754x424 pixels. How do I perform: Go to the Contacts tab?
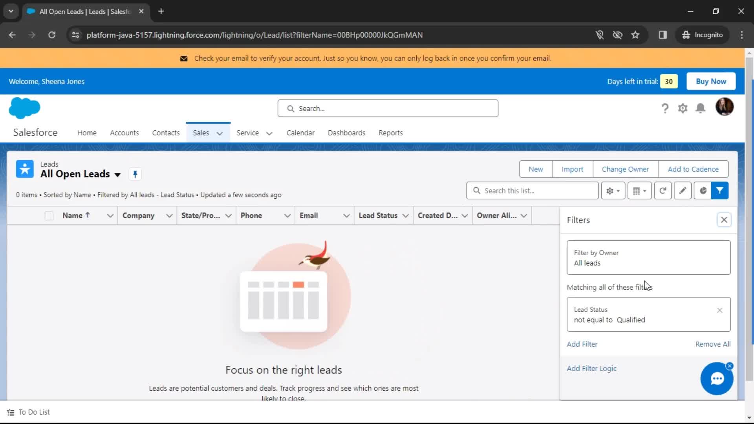coord(166,133)
